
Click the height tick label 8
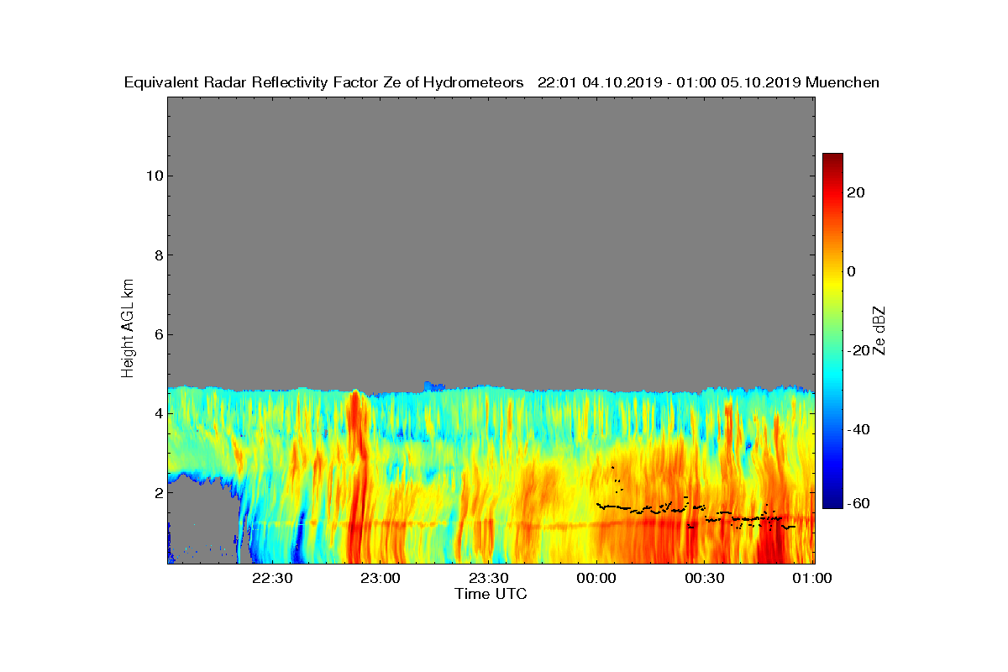[157, 255]
